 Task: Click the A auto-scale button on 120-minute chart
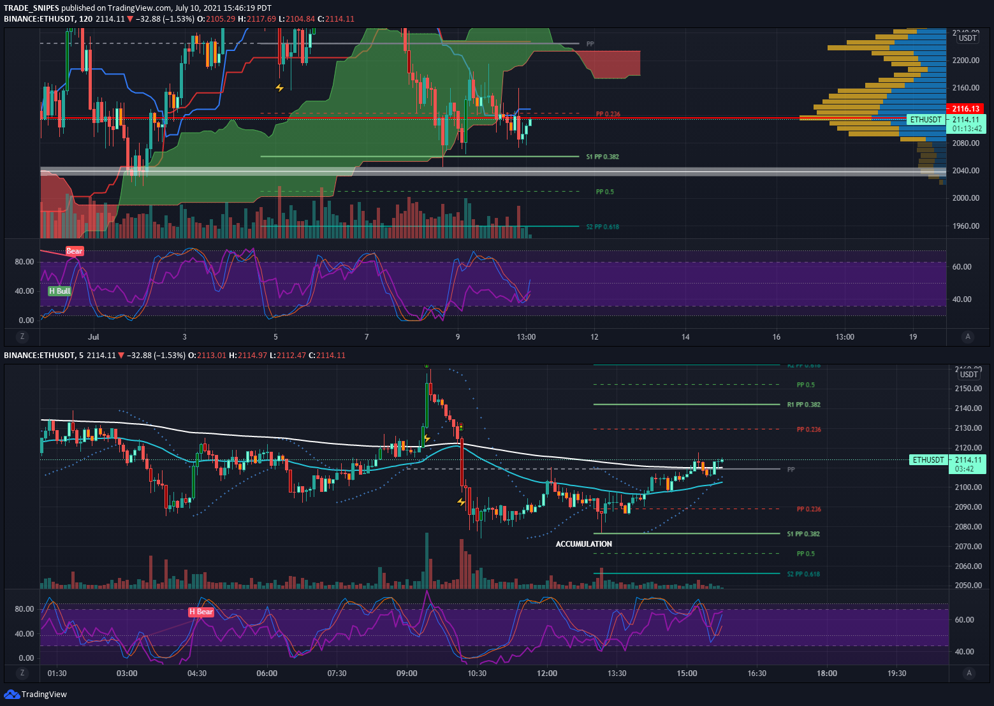coord(968,336)
